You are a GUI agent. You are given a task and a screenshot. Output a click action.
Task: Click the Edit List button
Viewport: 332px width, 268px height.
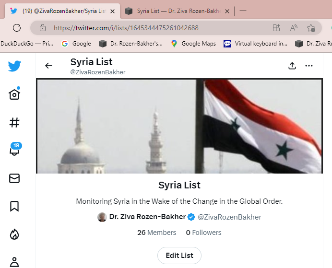179,256
